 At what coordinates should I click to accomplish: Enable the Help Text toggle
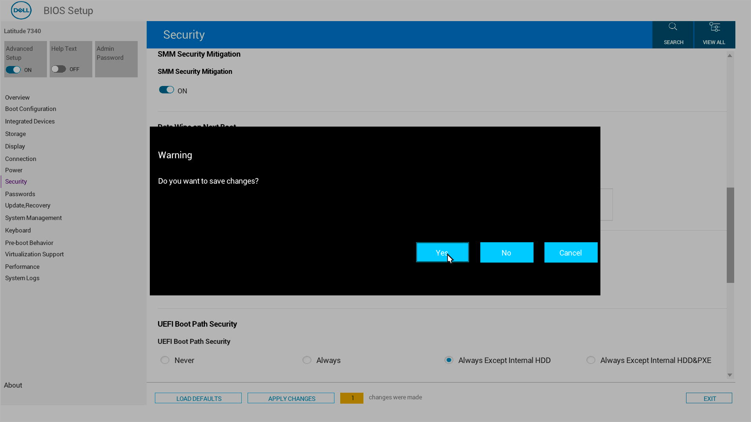pyautogui.click(x=59, y=69)
